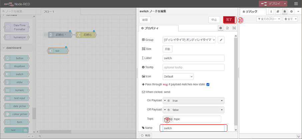Click the debug bug icon in sidebar
Viewport: 302px width, 139px height.
click(284, 11)
